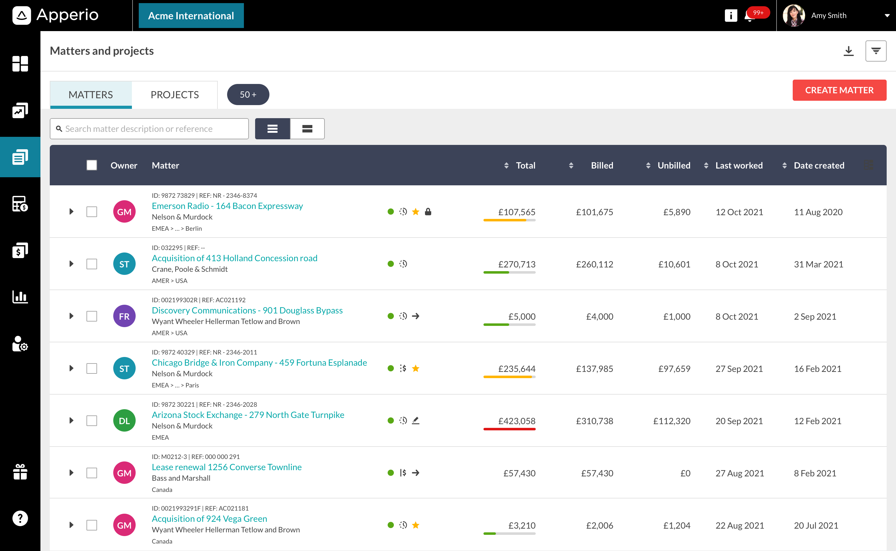Select the compact card view toggle
Screen dimensions: 896x551
(x=307, y=128)
